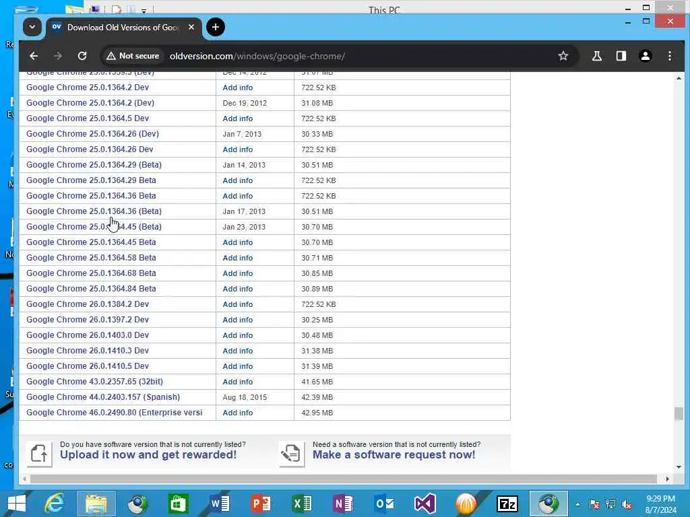Click the volume icon in system tray
690x517 pixels.
click(x=627, y=504)
